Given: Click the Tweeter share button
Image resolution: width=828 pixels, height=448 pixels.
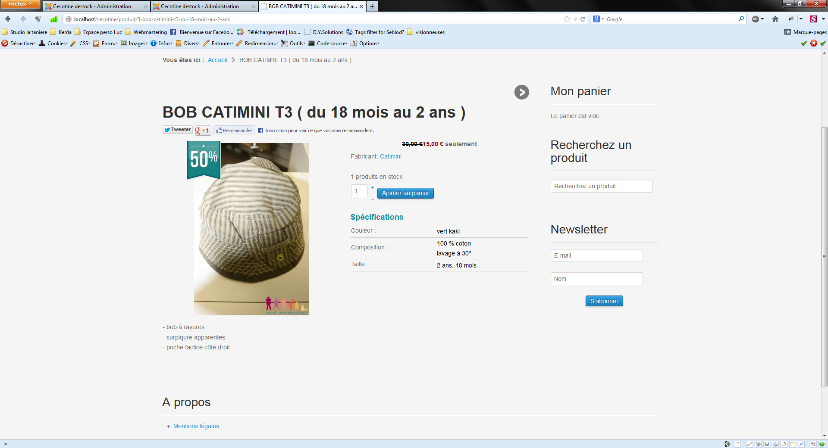Looking at the screenshot, I should [177, 130].
